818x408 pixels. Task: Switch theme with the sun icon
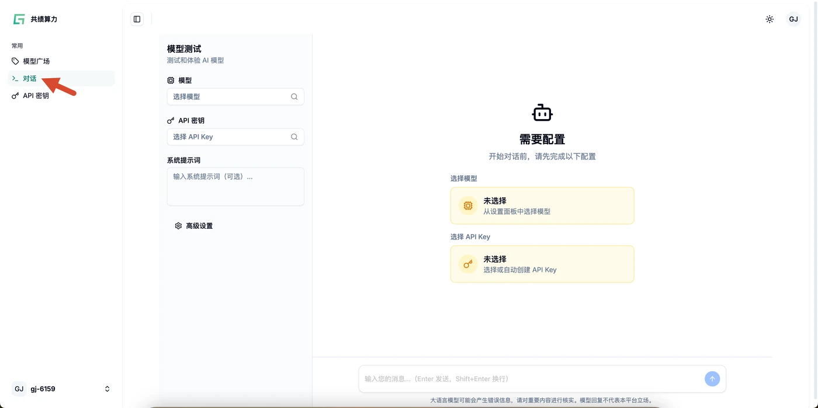coord(770,19)
